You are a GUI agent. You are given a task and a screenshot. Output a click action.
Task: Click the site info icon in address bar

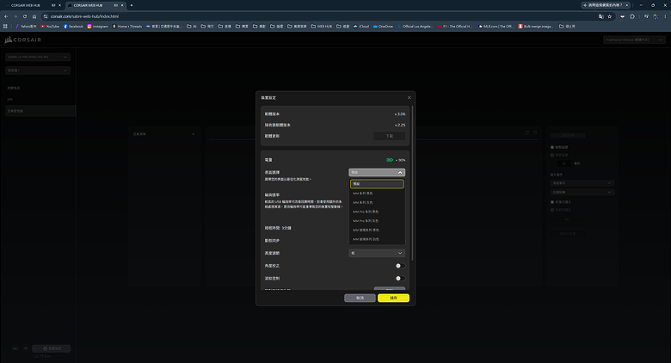(x=46, y=16)
